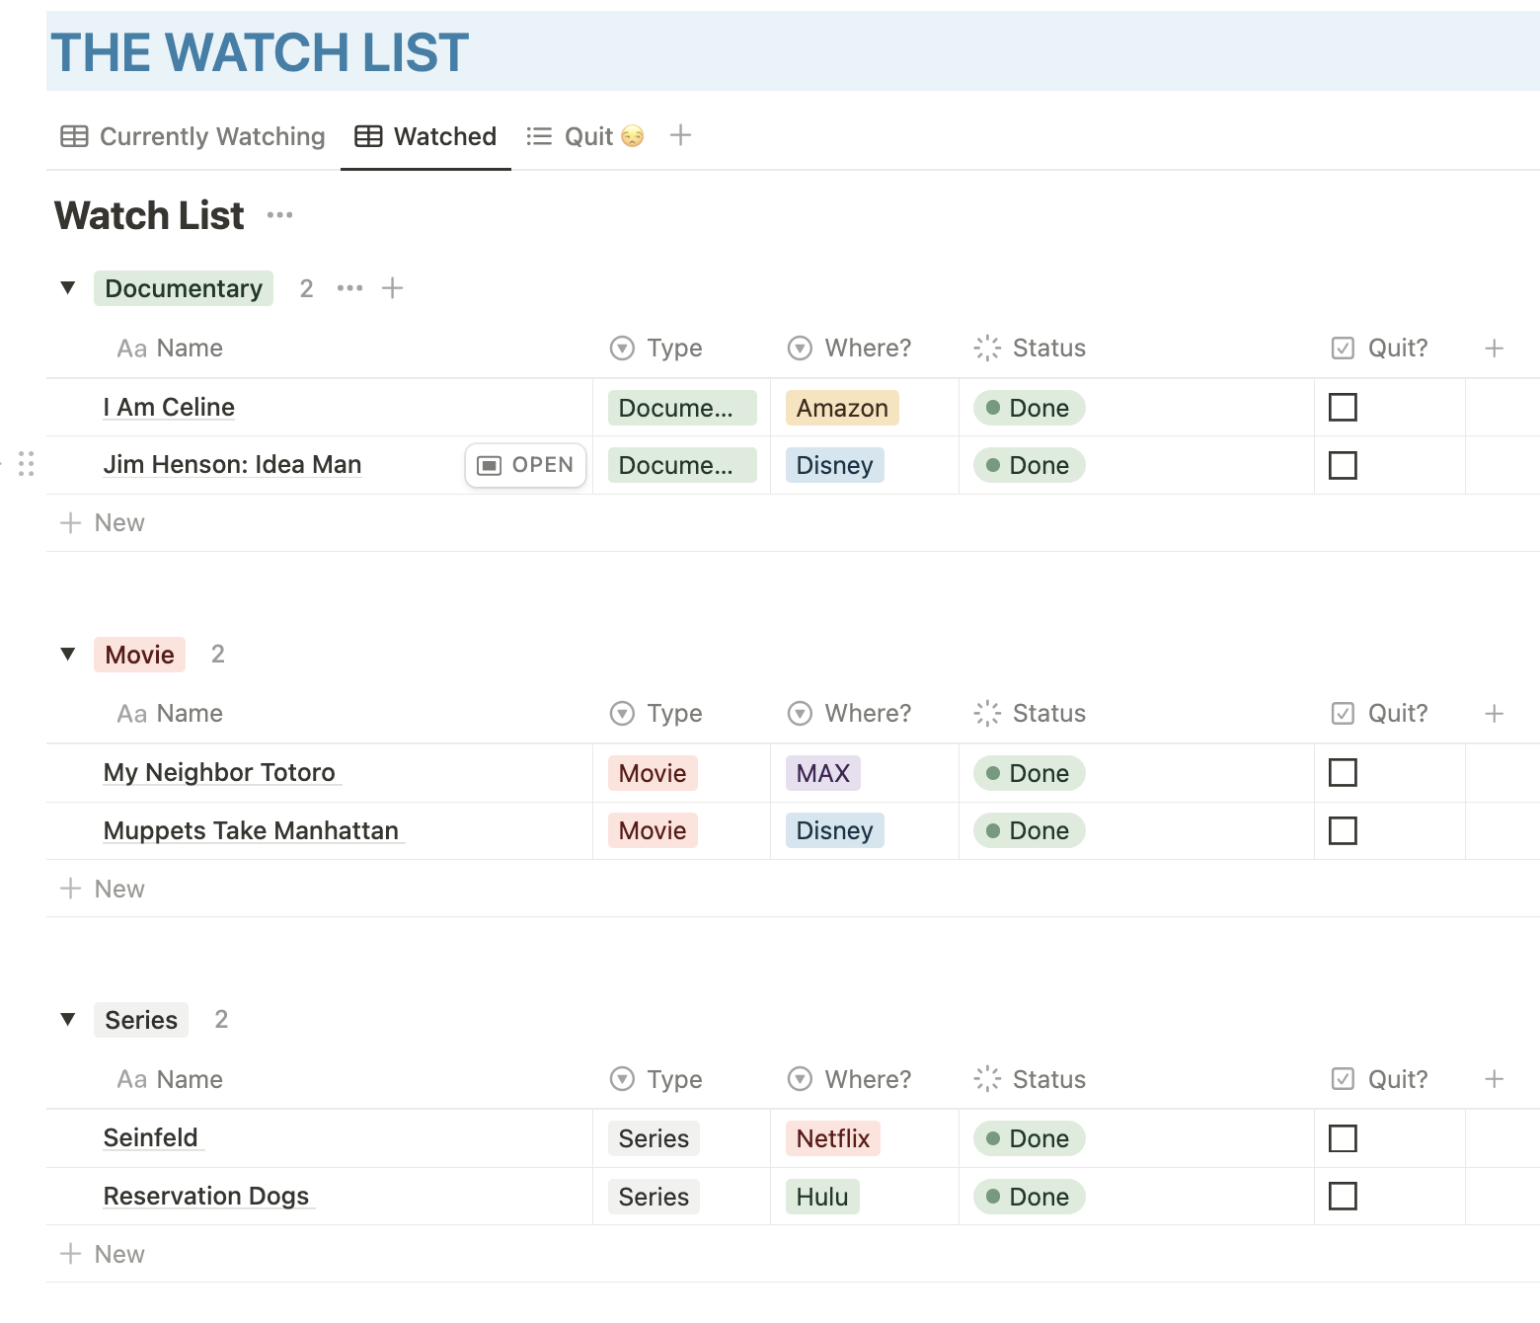Screen dimensions: 1540x1323
Task: Collapse the Series group
Action: (x=68, y=1019)
